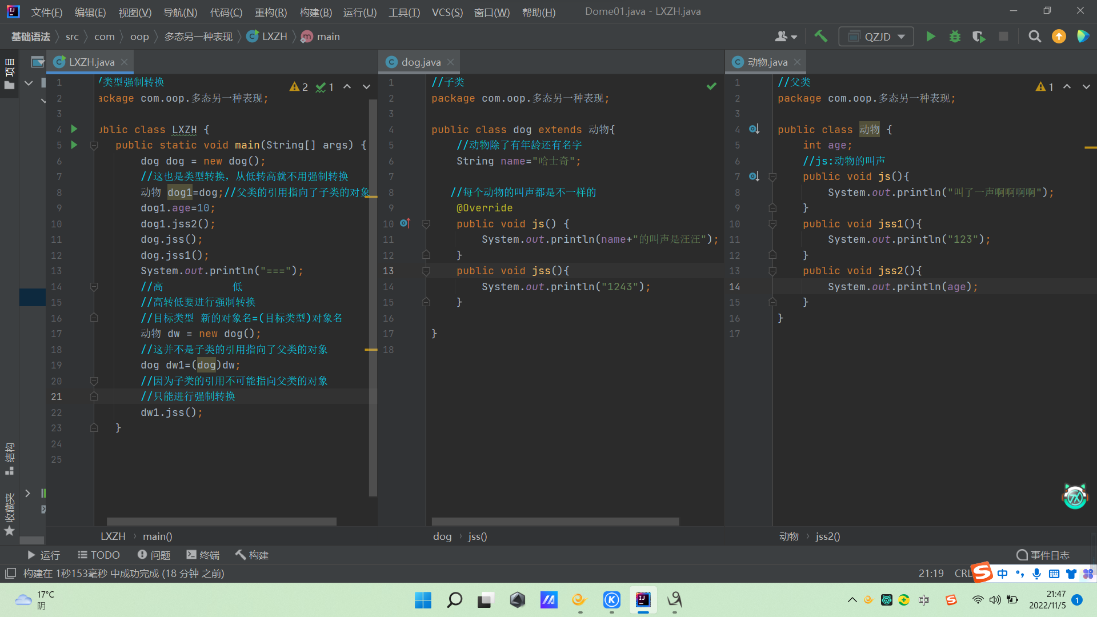Click overridden gutter icon on 动物 class line
The height and width of the screenshot is (617, 1097).
(x=754, y=129)
